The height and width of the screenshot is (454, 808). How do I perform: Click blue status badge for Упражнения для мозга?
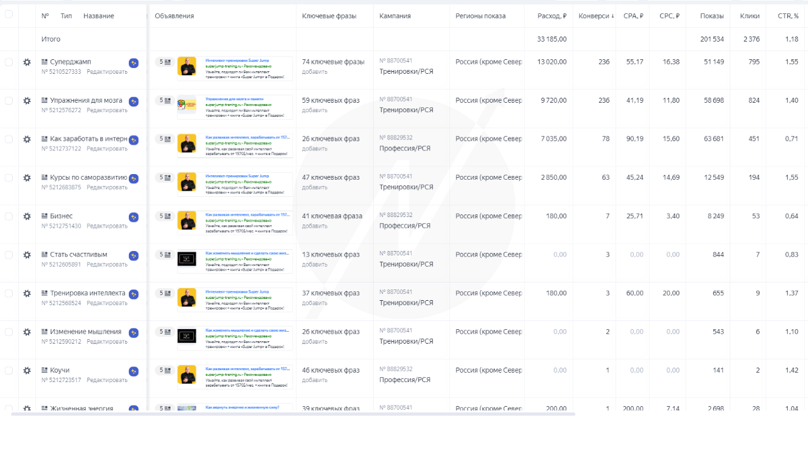point(134,102)
